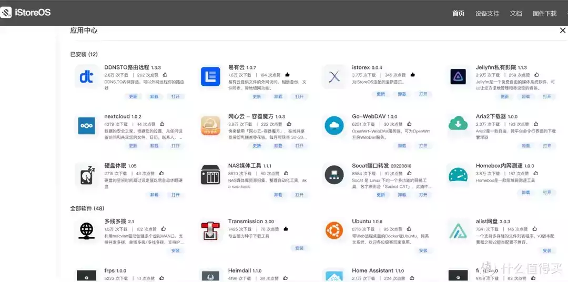Update the Socat端口转发 app

[380, 195]
